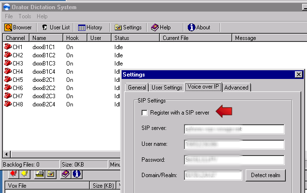The height and width of the screenshot is (193, 307).
Task: Open the Browser toolbar button
Action: pyautogui.click(x=18, y=27)
